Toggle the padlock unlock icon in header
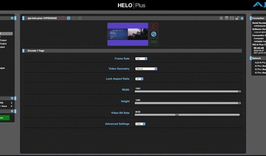This screenshot has height=156, width=266. (237, 18)
